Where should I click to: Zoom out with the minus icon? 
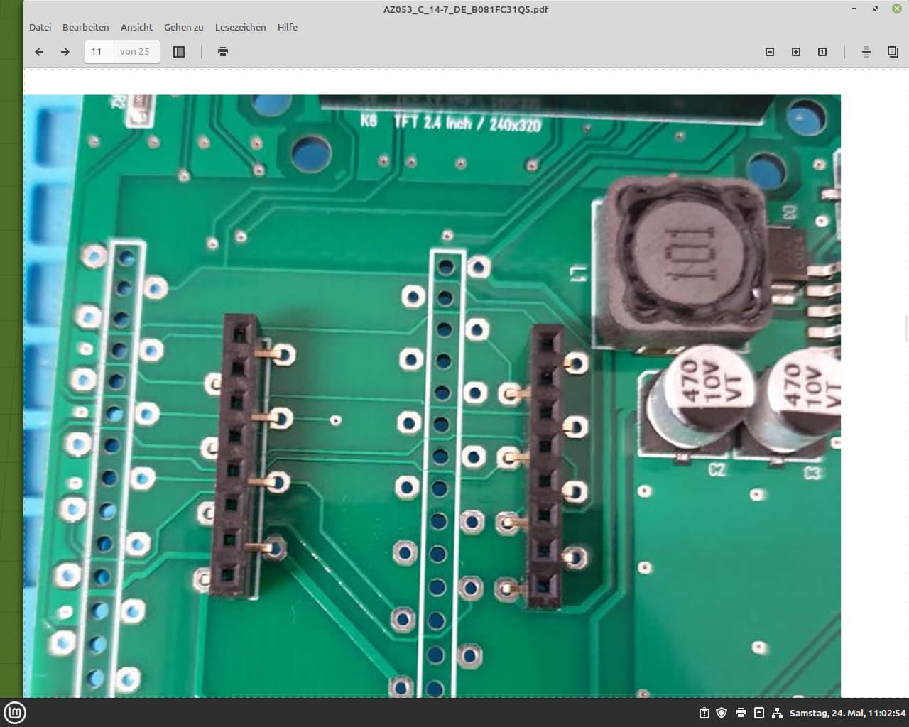click(x=770, y=52)
